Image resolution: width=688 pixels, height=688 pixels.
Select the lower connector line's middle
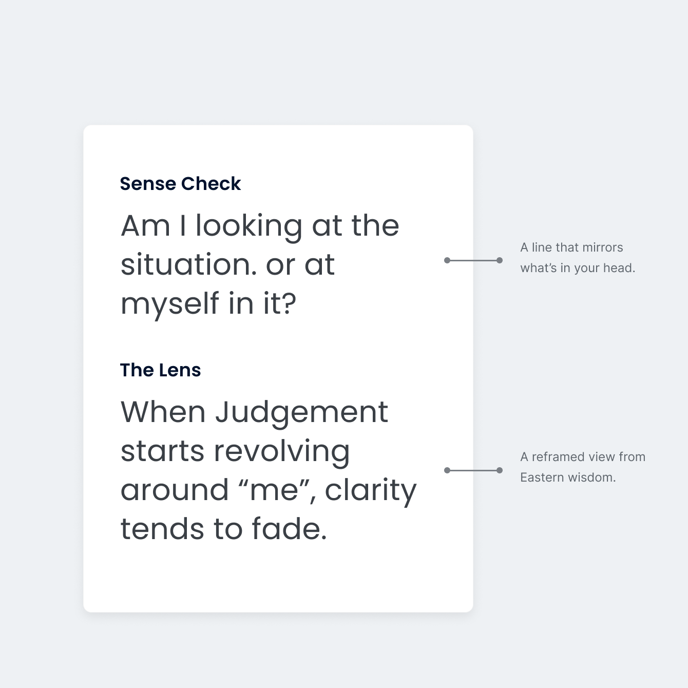tap(473, 470)
